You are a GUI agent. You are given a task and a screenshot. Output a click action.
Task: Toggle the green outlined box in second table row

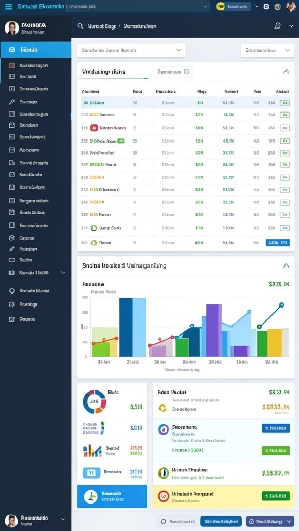point(284,115)
